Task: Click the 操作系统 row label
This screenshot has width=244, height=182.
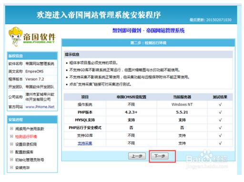Action: pyautogui.click(x=85, y=105)
